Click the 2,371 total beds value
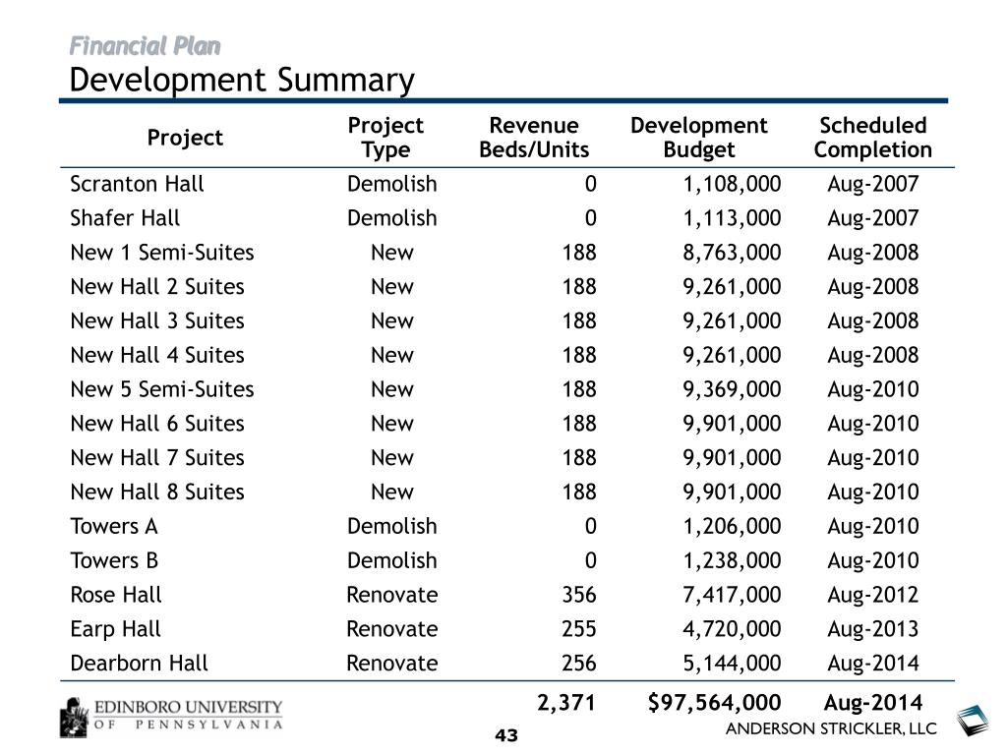1007x755 pixels. 565,703
